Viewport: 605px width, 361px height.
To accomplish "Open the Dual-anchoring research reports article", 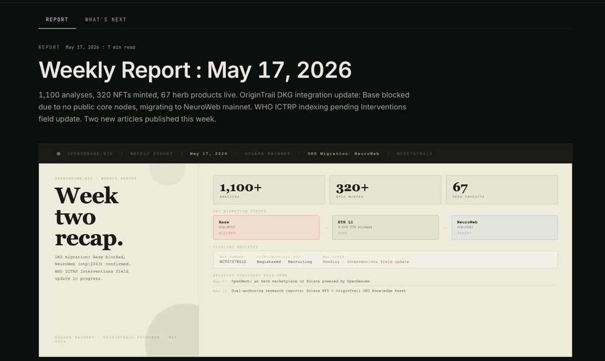I will click(x=319, y=291).
